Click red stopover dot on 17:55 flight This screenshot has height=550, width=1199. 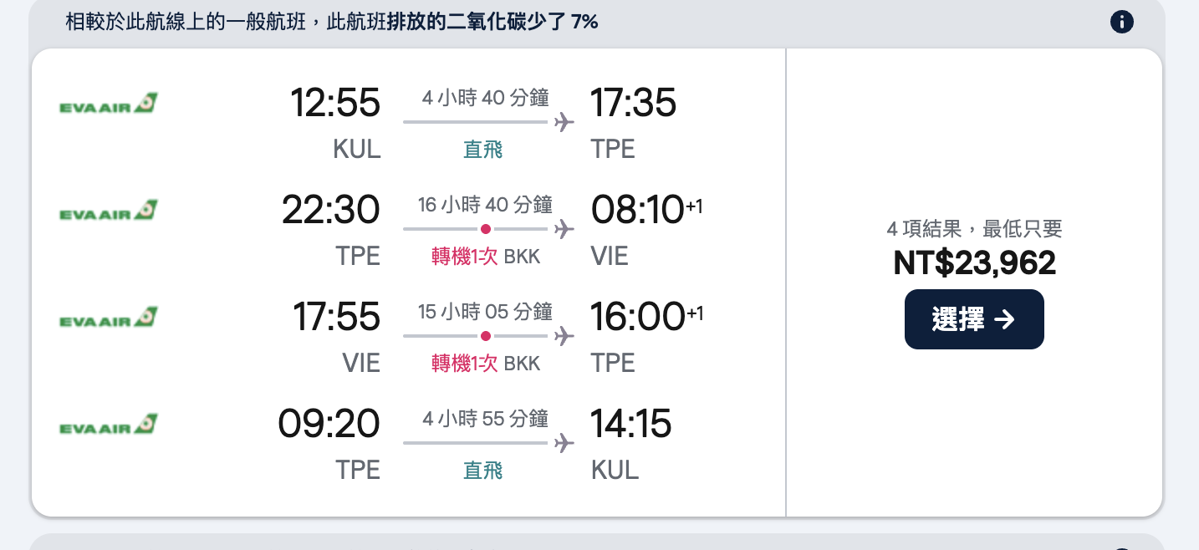coord(486,336)
